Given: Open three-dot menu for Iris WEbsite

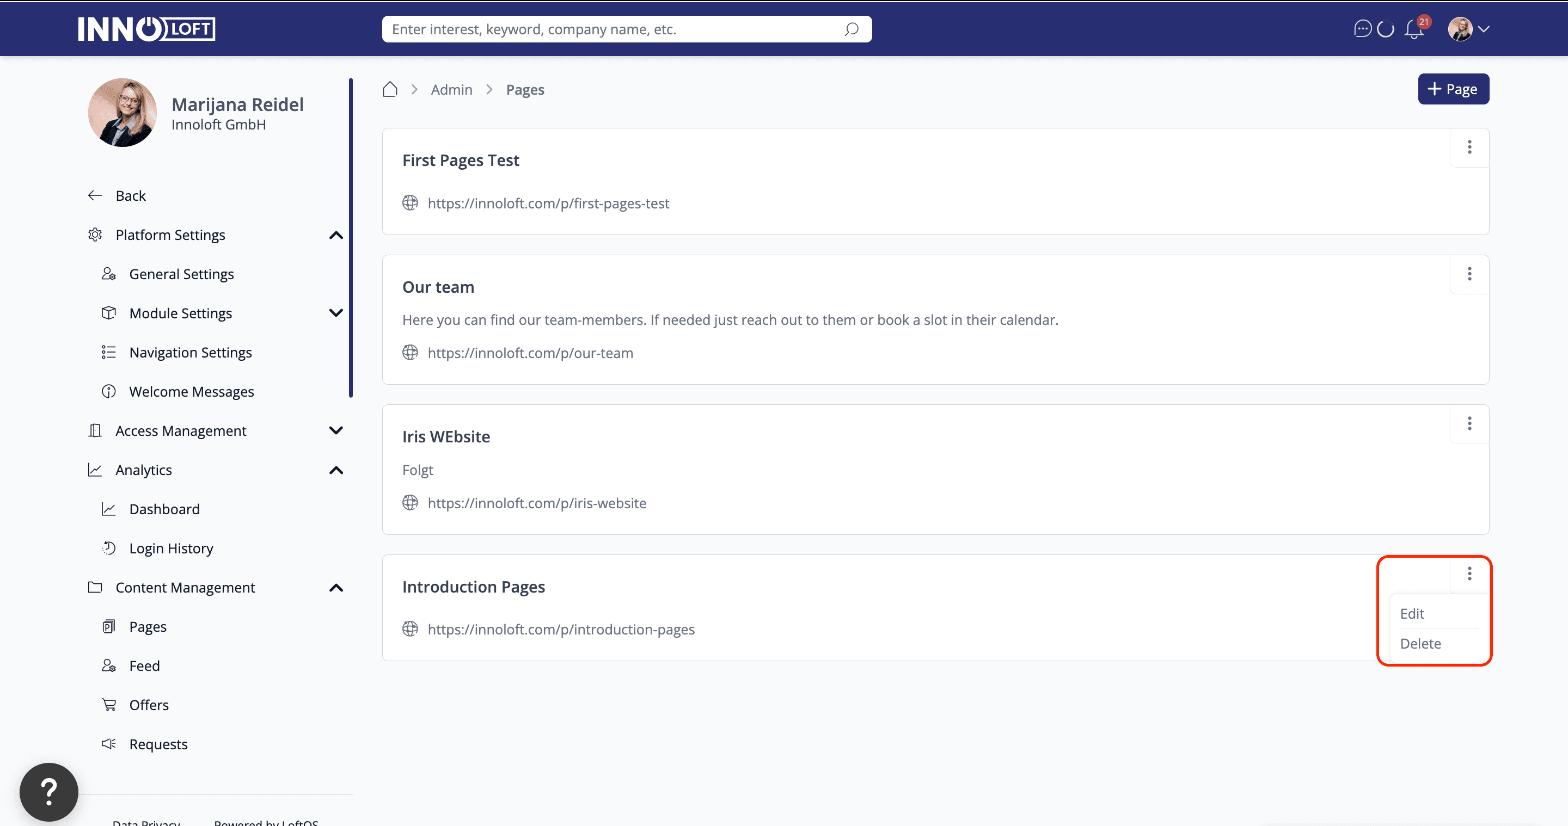Looking at the screenshot, I should pos(1469,423).
